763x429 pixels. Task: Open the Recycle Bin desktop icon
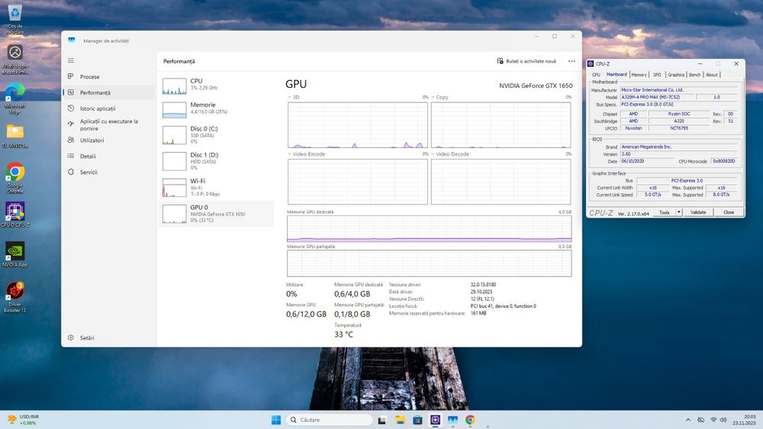[15, 20]
